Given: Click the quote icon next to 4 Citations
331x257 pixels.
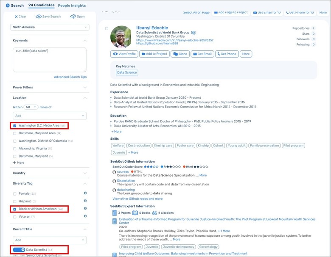Looking at the screenshot, I should pos(154,213).
